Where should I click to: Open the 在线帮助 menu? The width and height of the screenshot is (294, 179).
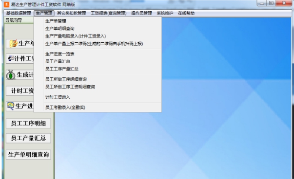point(186,13)
